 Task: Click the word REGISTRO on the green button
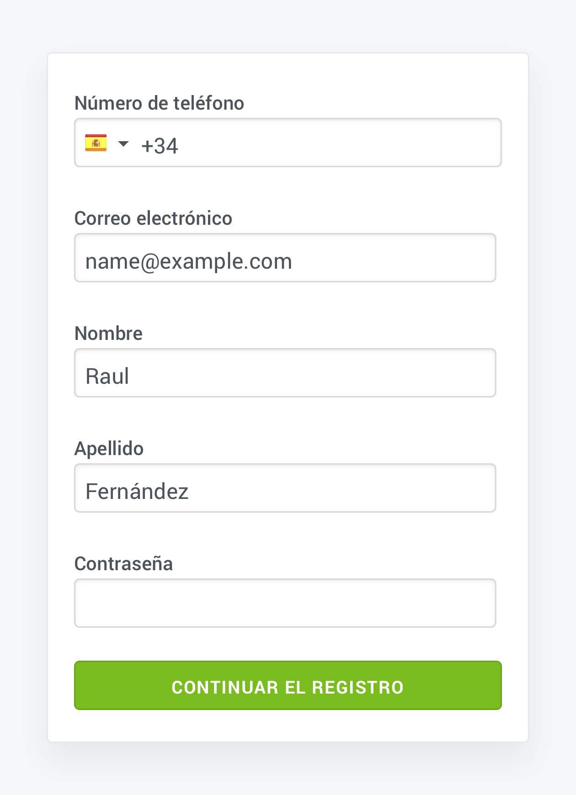[358, 688]
